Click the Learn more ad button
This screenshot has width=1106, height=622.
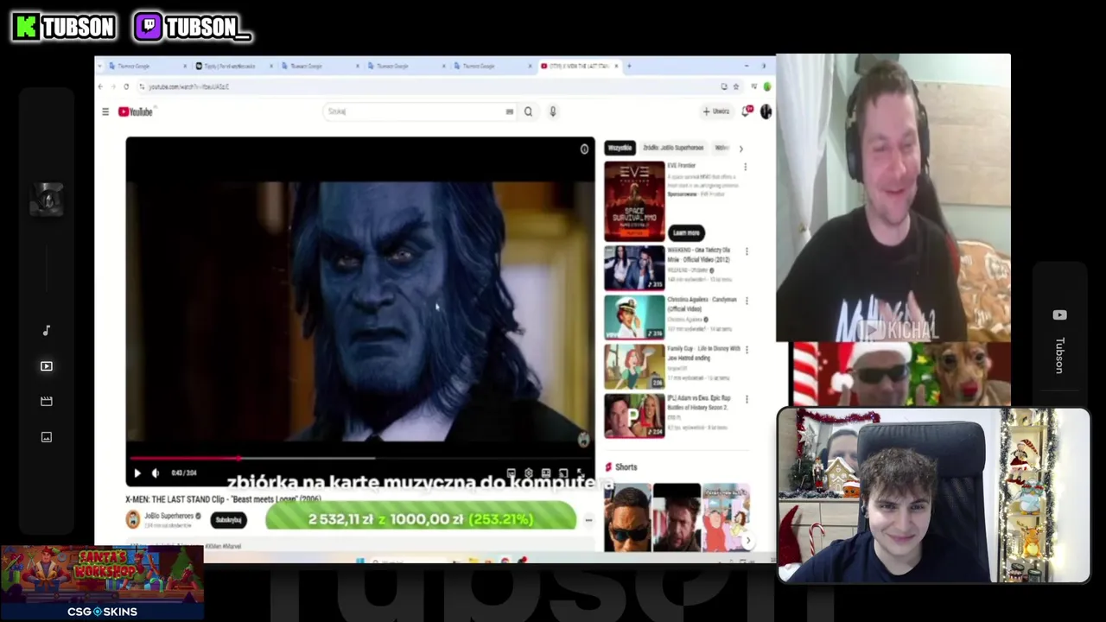coord(687,232)
